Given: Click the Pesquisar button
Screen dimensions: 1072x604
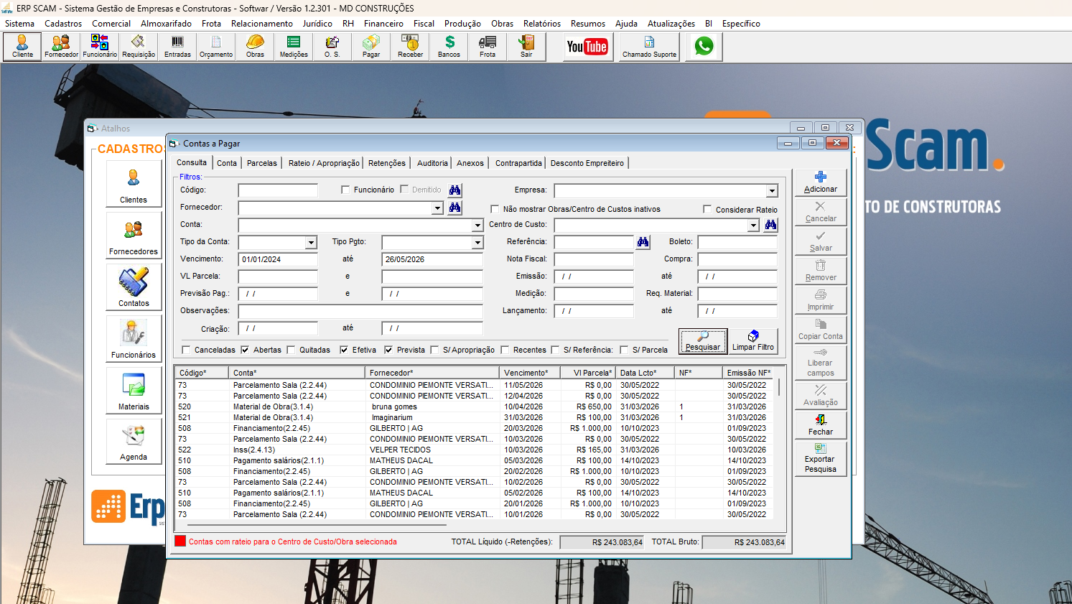Looking at the screenshot, I should click(703, 341).
